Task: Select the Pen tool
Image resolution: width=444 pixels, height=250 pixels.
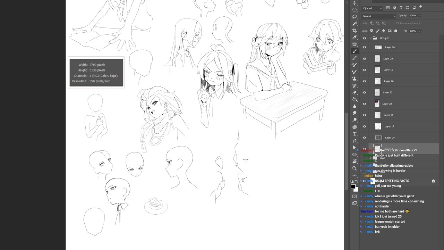Action: pyautogui.click(x=355, y=141)
